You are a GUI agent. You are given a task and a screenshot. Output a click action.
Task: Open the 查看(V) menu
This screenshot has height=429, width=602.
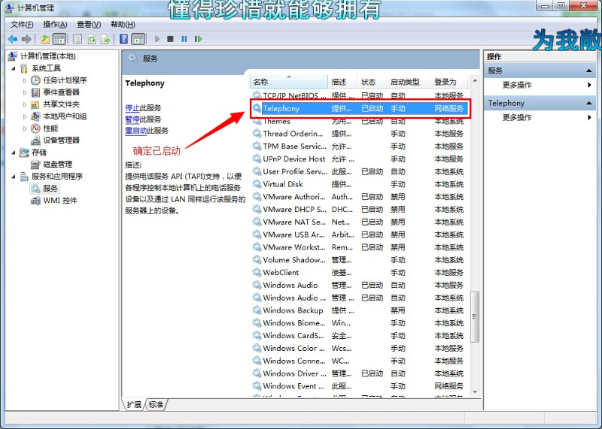88,24
